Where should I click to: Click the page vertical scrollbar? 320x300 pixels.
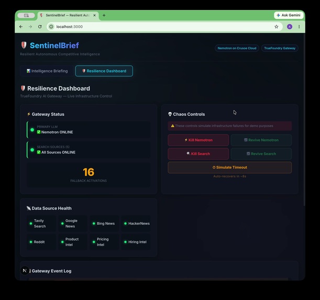point(304,119)
